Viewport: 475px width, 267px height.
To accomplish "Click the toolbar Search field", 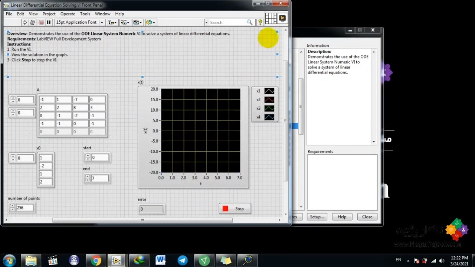I will pyautogui.click(x=227, y=22).
